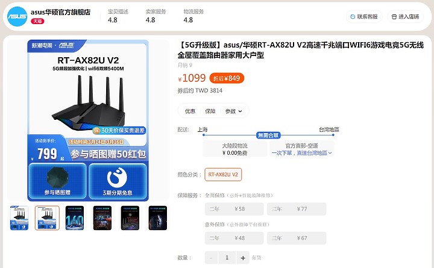Select the 160 MHz feature thumbnail
Viewport: 434px width, 268px height.
click(x=75, y=218)
